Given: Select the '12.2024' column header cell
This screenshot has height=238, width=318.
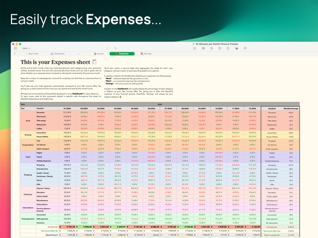Looking at the screenshot, I should tap(252, 109).
